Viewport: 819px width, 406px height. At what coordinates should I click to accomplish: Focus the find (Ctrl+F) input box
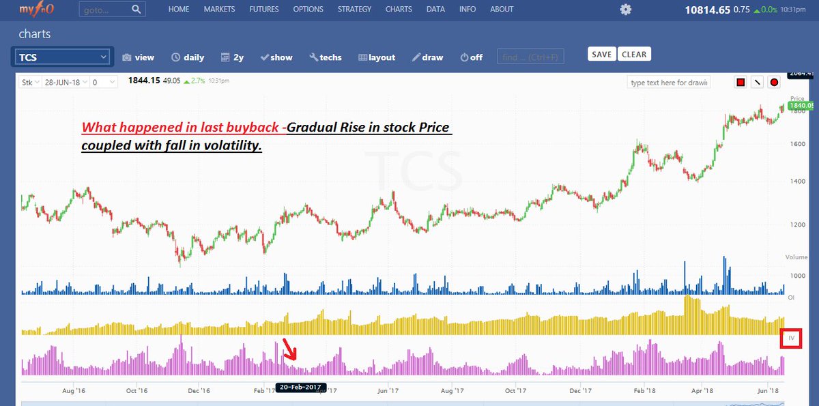point(532,57)
